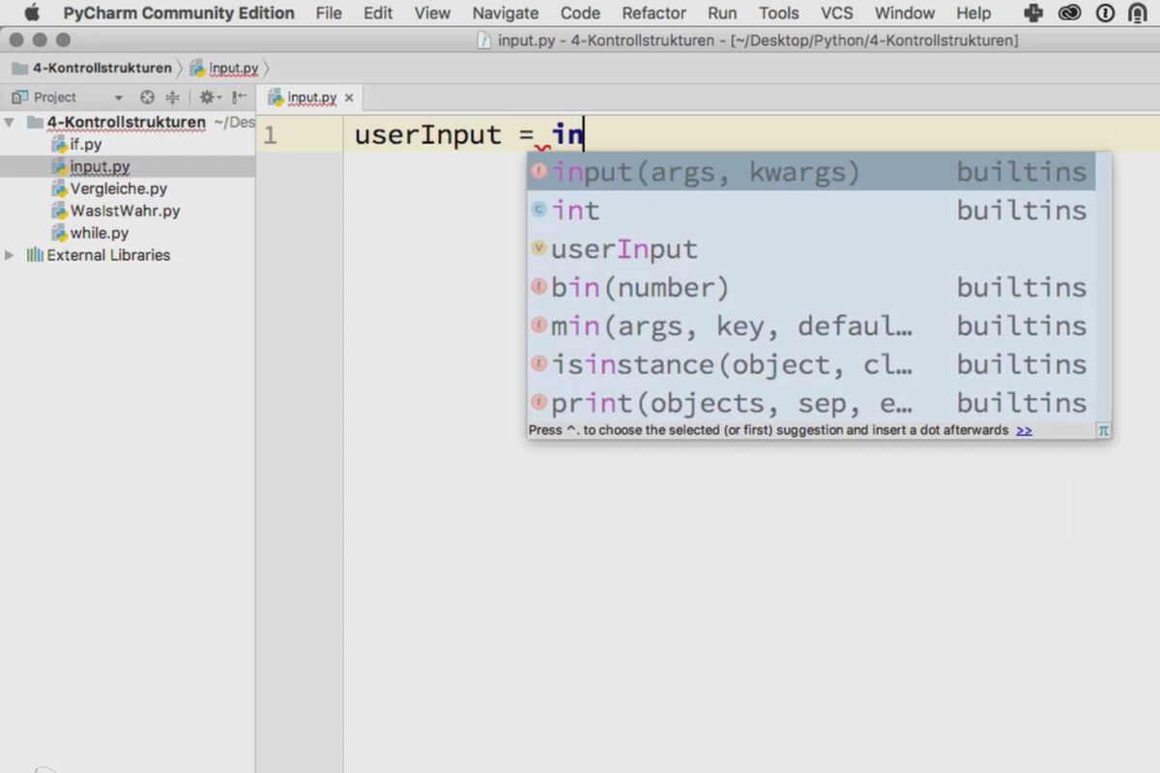Click the Python file icon in input.py tab
The height and width of the screenshot is (773, 1160).
pos(275,98)
